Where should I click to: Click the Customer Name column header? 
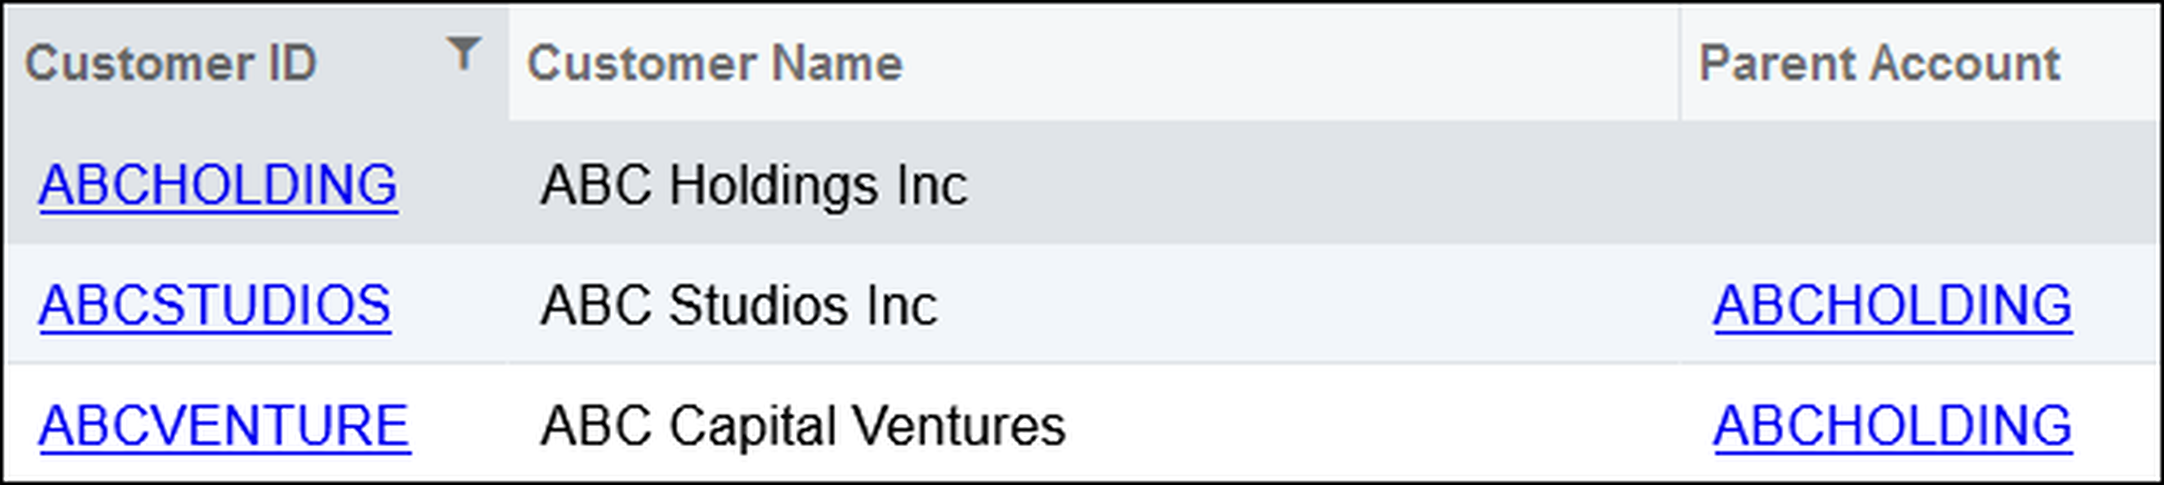pyautogui.click(x=715, y=64)
